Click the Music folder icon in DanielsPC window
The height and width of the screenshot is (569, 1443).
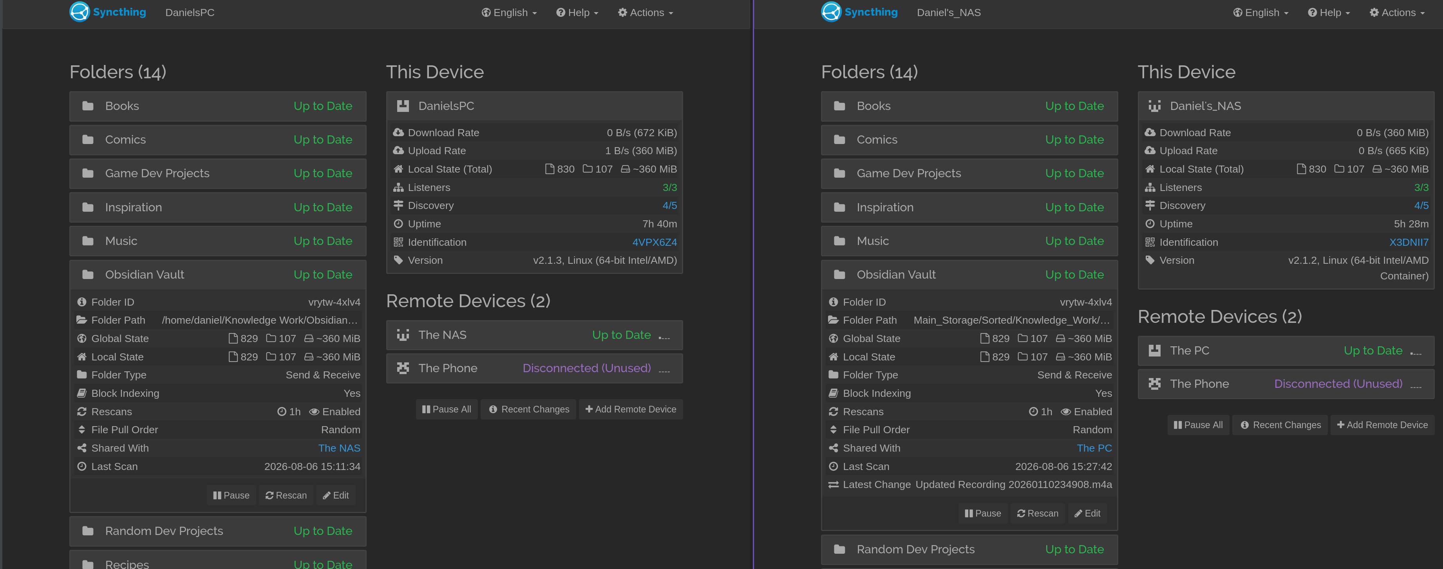click(x=88, y=241)
